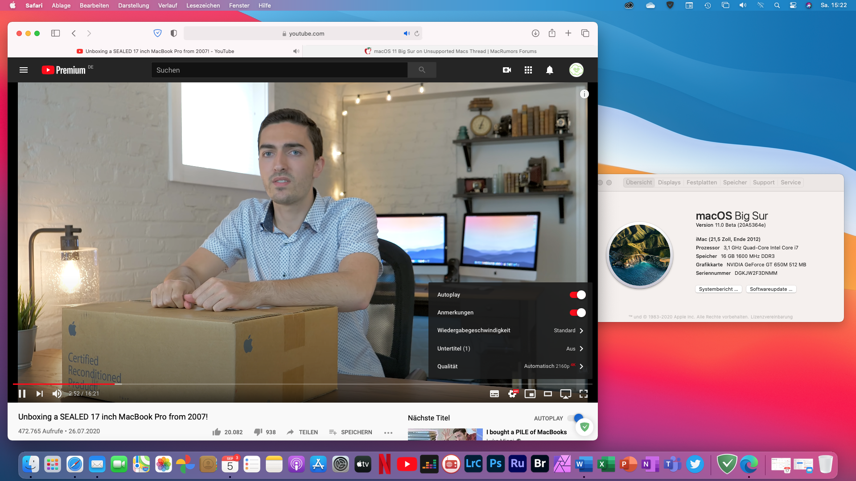Enter fullscreen video mode

[x=583, y=394]
